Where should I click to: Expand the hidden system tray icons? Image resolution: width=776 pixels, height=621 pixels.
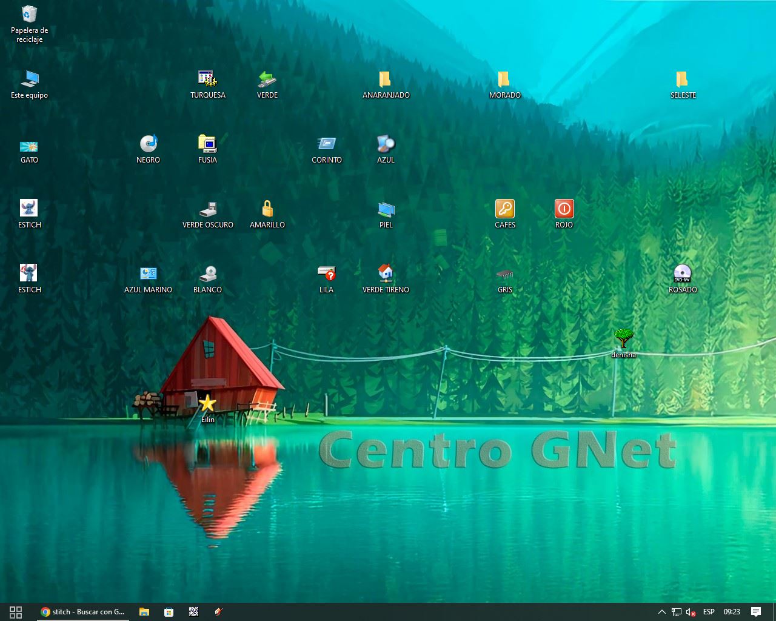click(661, 612)
